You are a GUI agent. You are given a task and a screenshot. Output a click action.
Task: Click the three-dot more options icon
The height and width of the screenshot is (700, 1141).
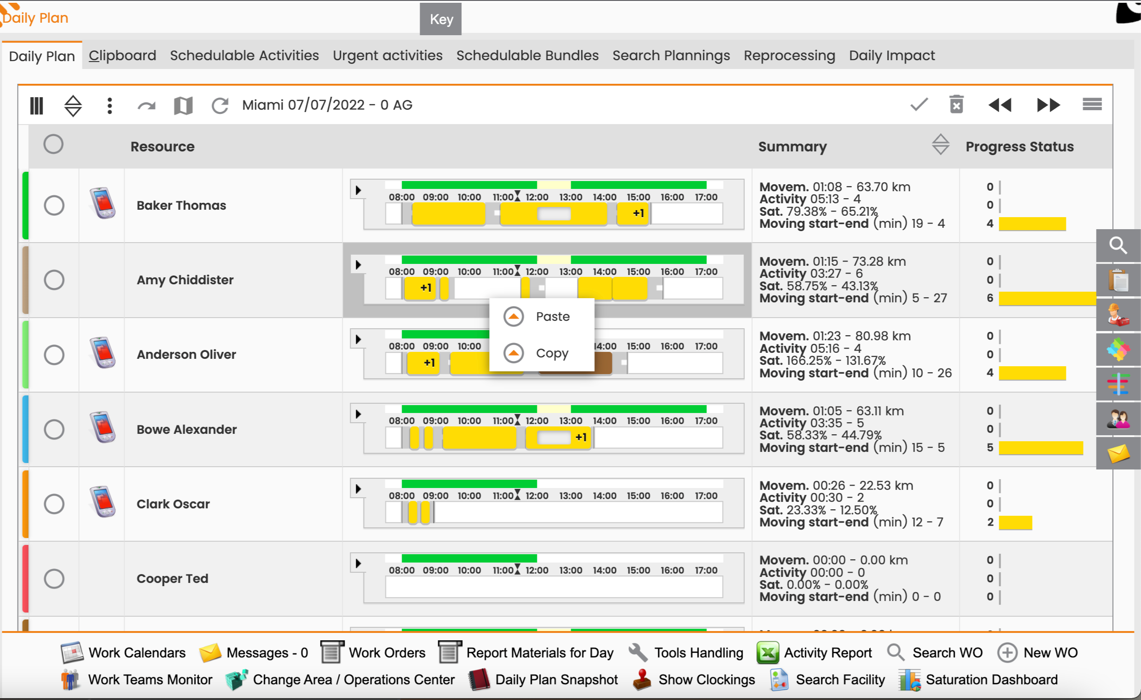coord(110,106)
